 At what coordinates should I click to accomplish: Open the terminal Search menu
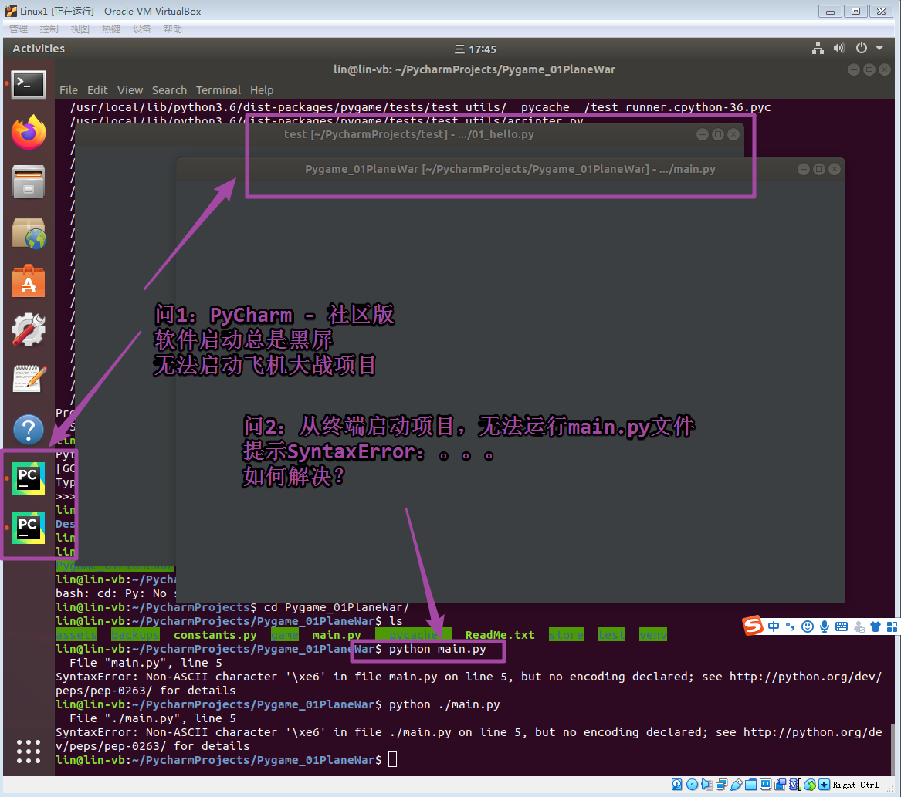[169, 90]
